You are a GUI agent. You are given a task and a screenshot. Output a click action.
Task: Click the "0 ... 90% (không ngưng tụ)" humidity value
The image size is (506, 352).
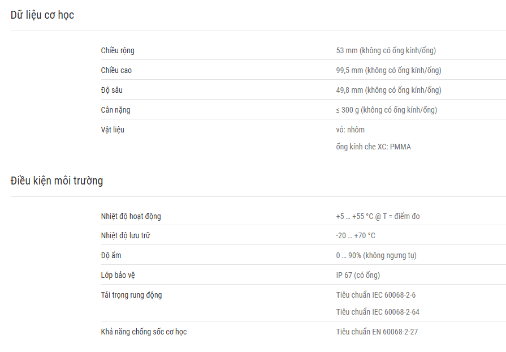pyautogui.click(x=377, y=255)
